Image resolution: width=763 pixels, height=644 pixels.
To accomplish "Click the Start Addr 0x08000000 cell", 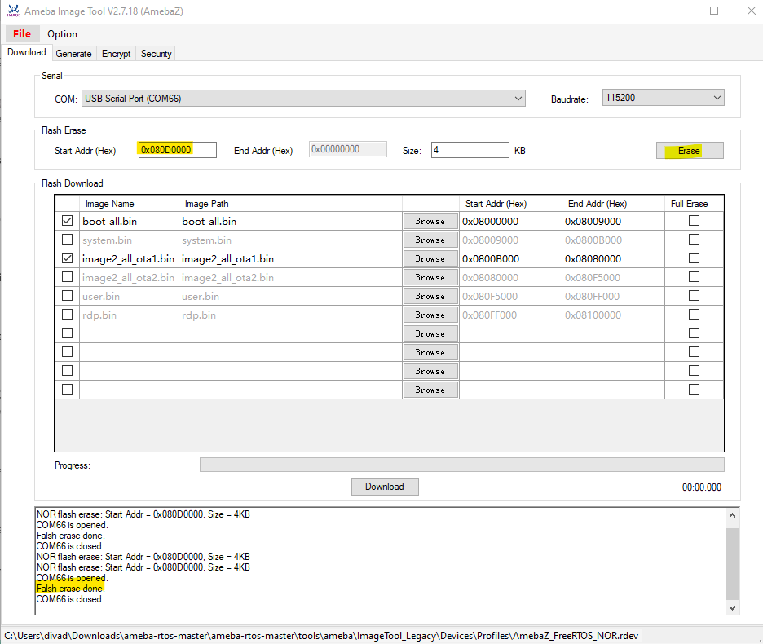I will tap(510, 221).
